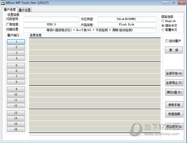The width and height of the screenshot is (187, 143).
Task: Click production port button 12
Action: click(16, 105)
